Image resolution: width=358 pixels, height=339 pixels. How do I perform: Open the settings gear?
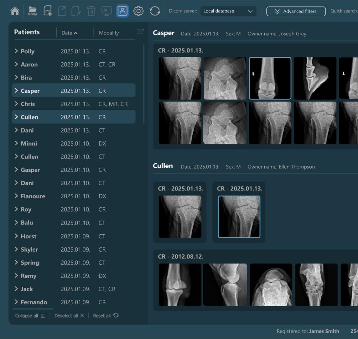coord(138,11)
